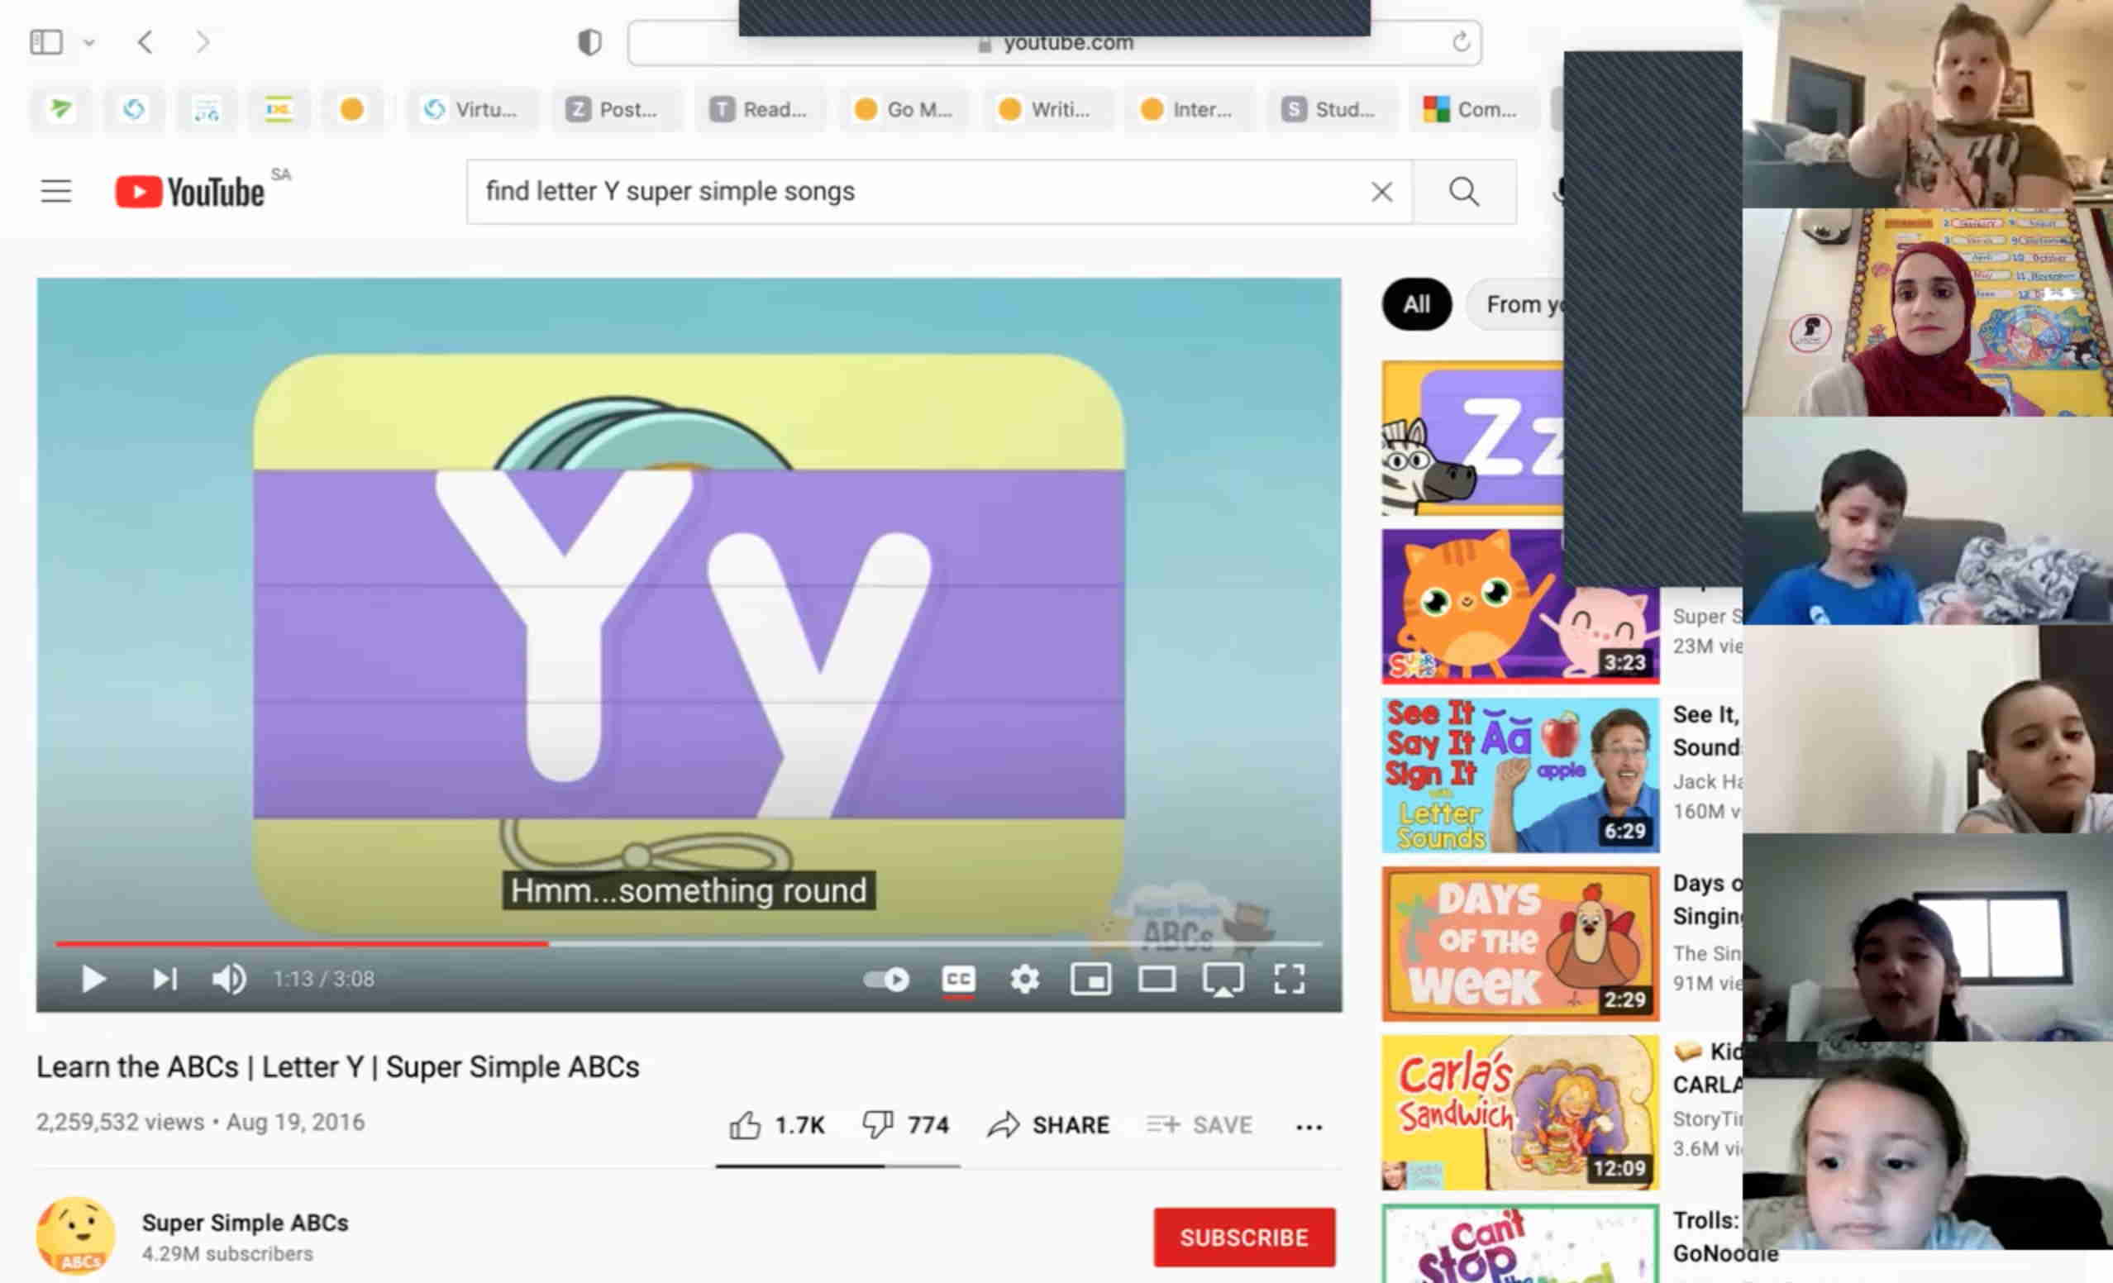The width and height of the screenshot is (2113, 1283).
Task: Go to YouTube home logo
Action: point(189,191)
